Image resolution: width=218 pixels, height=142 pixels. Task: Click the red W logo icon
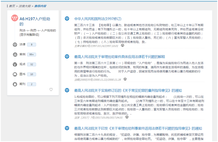[14, 18]
